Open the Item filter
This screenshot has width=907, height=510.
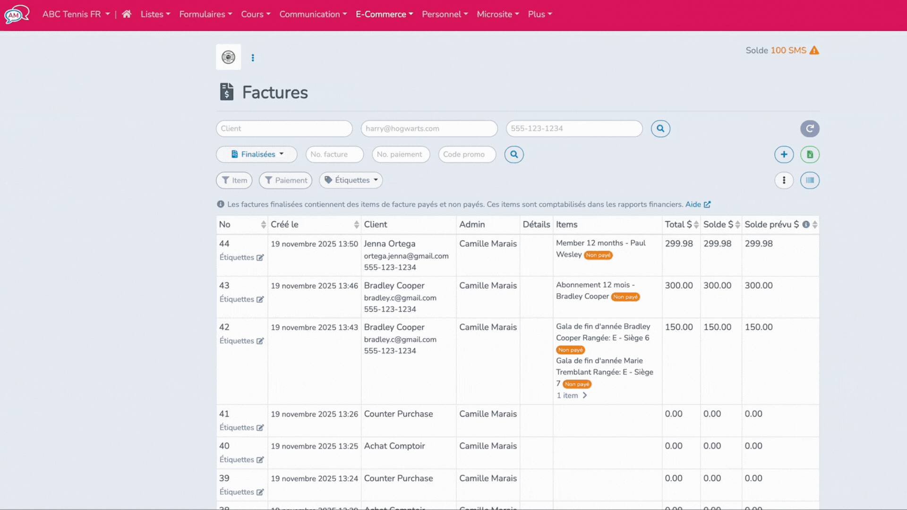pyautogui.click(x=234, y=180)
